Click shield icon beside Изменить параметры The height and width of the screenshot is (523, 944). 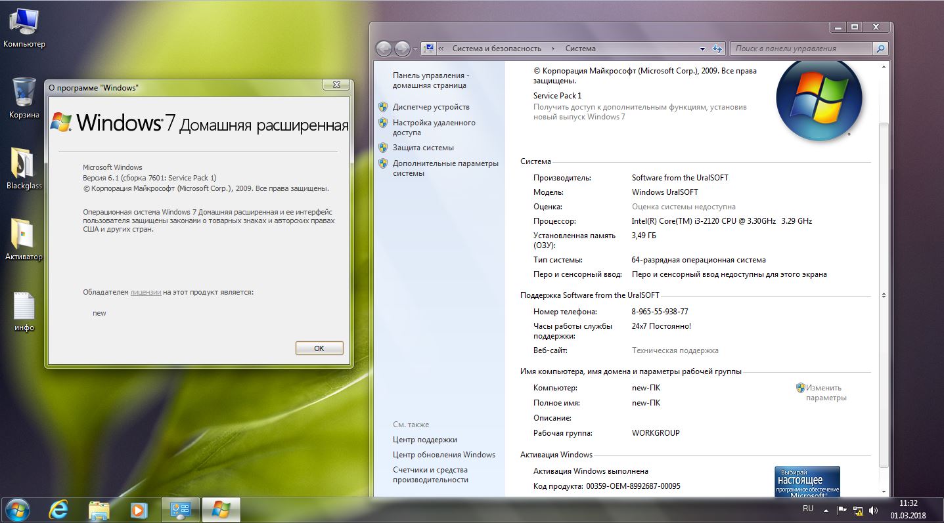point(800,388)
